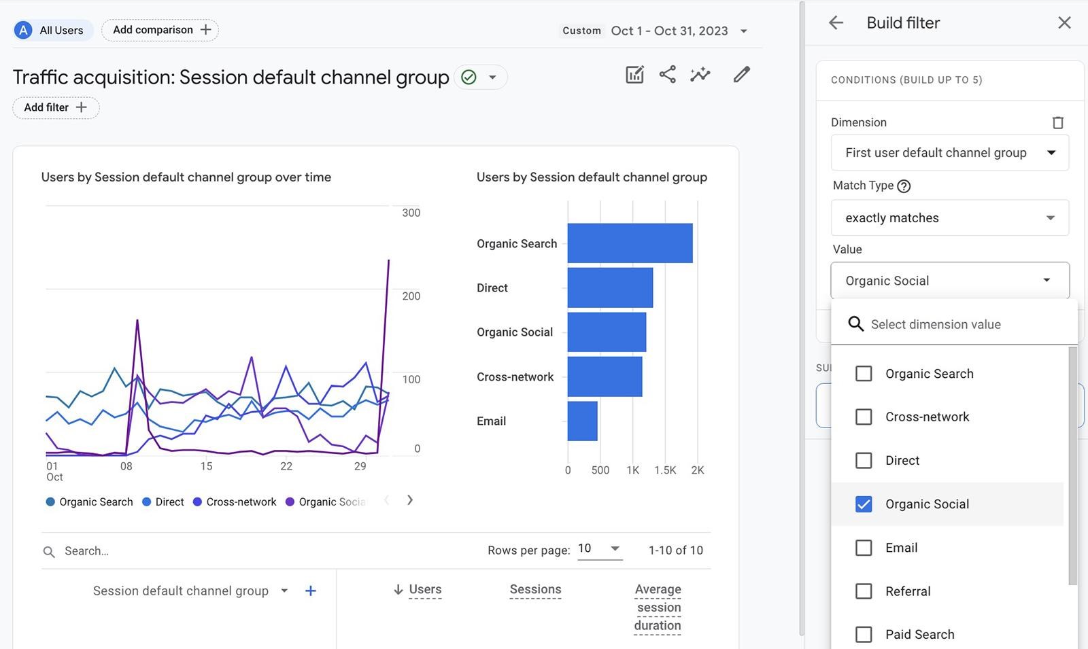Click the Organic Search legend dot
Image resolution: width=1088 pixels, height=649 pixels.
tap(50, 502)
